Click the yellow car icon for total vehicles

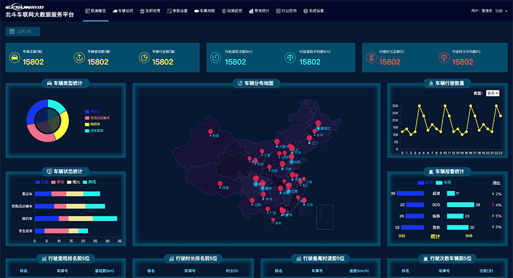coord(15,58)
